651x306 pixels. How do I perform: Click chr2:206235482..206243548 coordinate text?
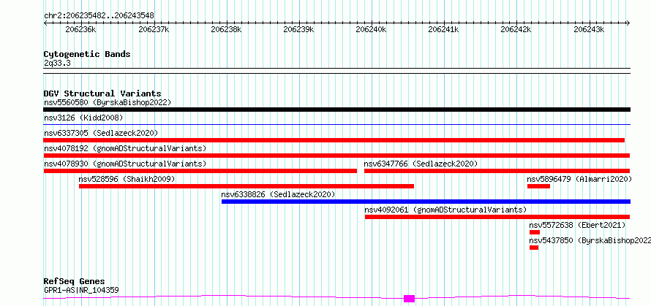coord(99,16)
